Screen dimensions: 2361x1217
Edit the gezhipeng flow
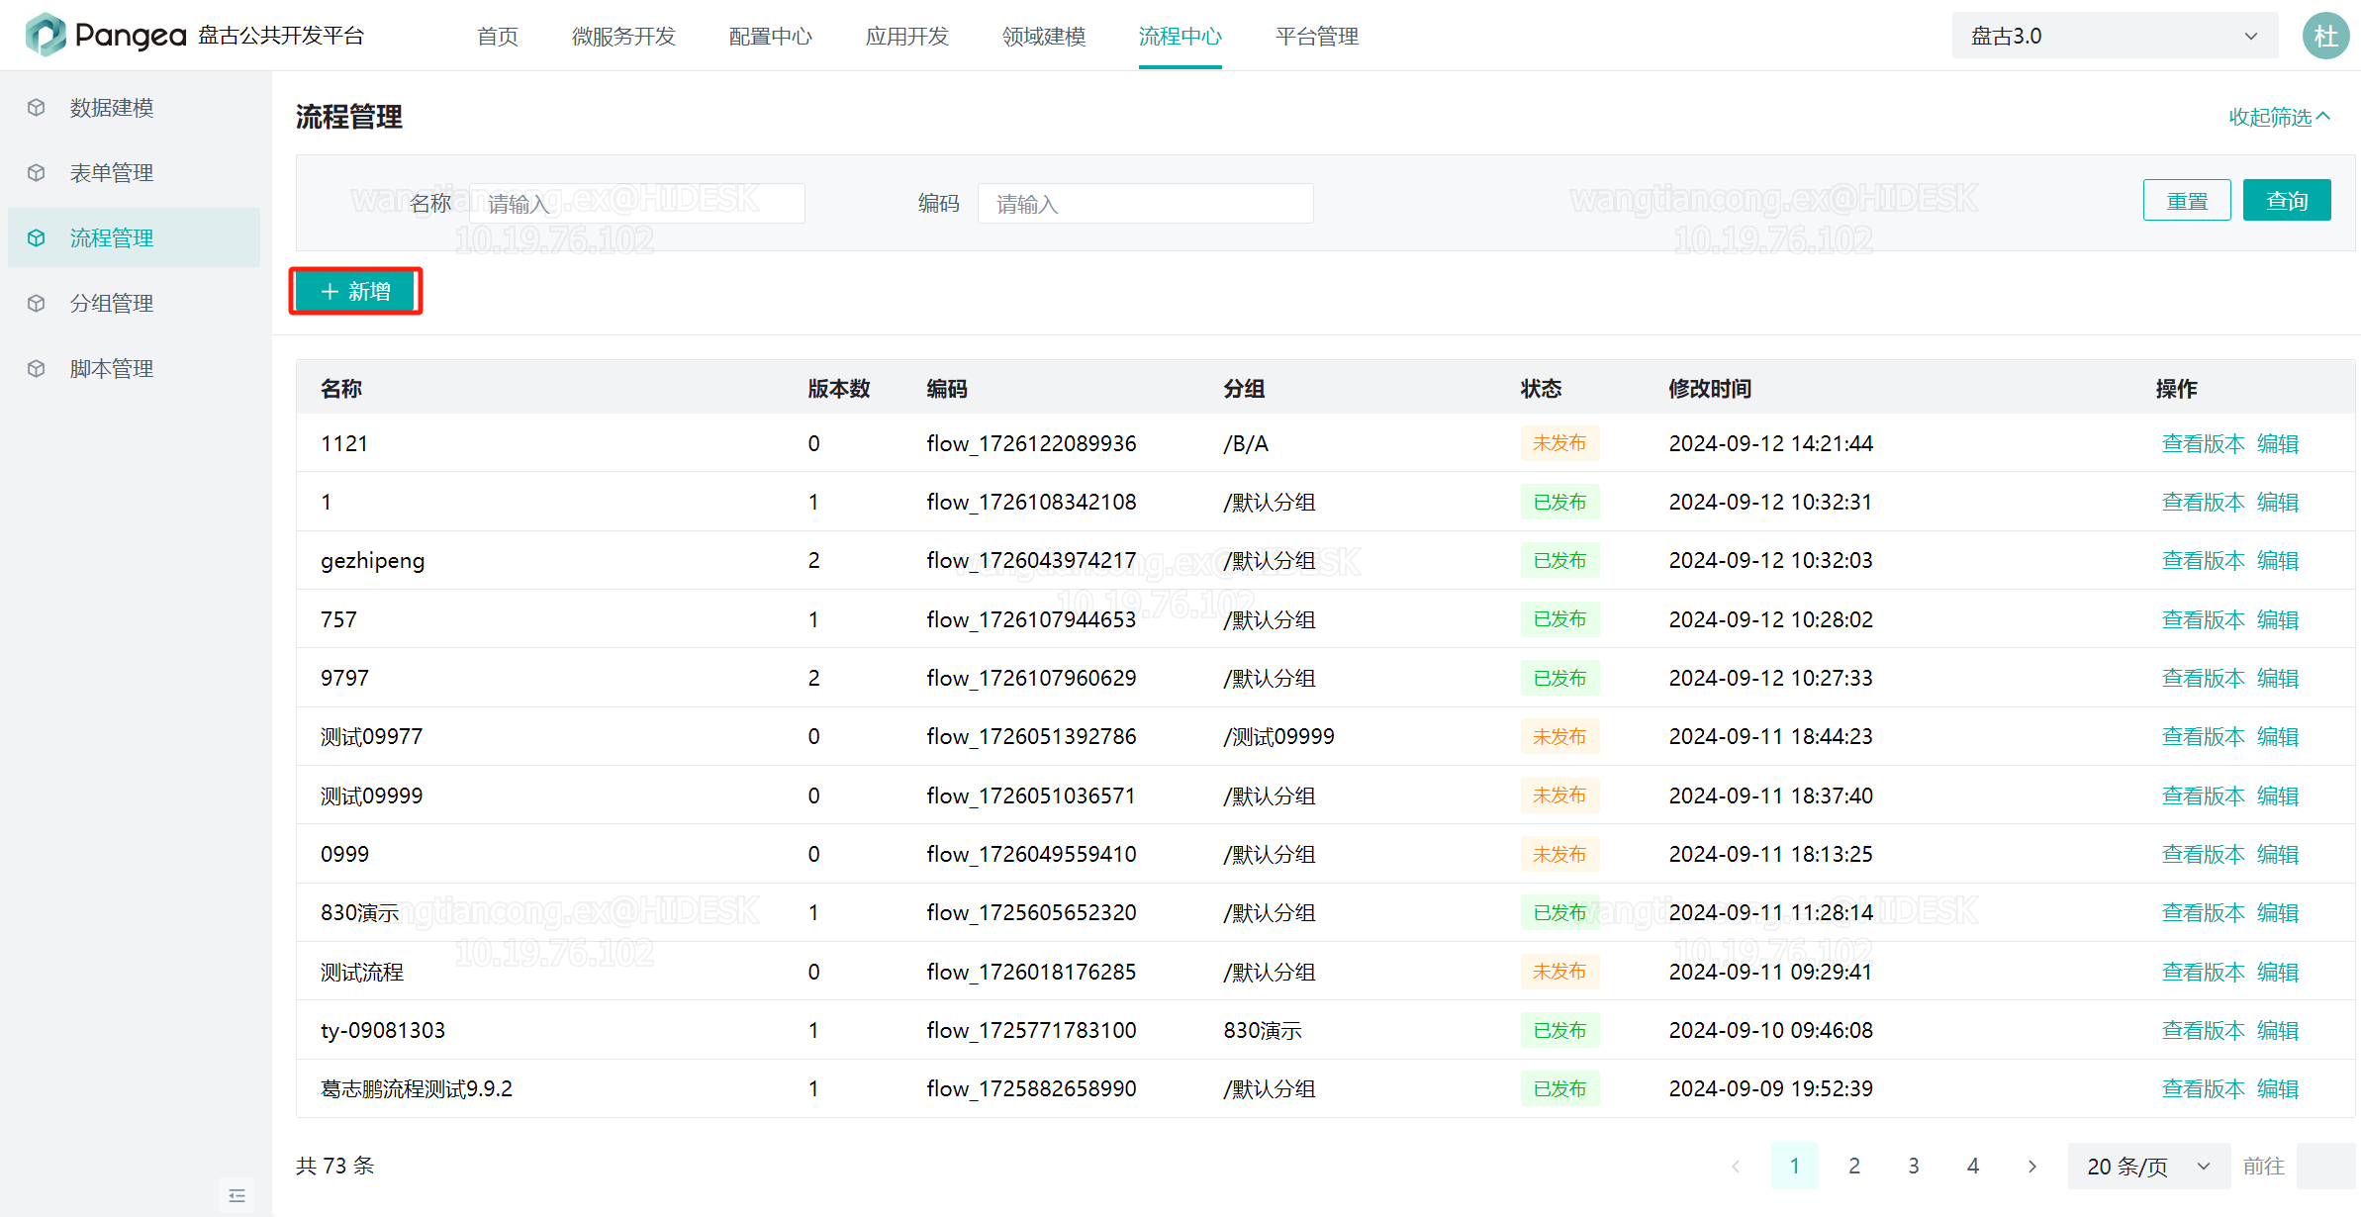coord(2278,561)
